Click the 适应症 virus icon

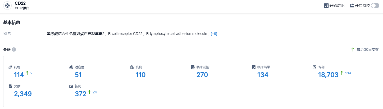[x=71, y=67]
